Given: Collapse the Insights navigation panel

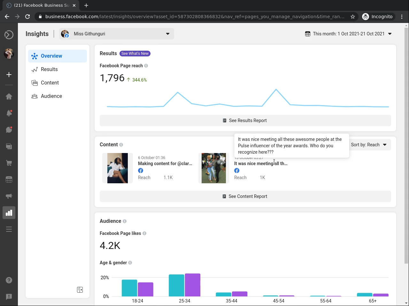Looking at the screenshot, I should pyautogui.click(x=80, y=290).
